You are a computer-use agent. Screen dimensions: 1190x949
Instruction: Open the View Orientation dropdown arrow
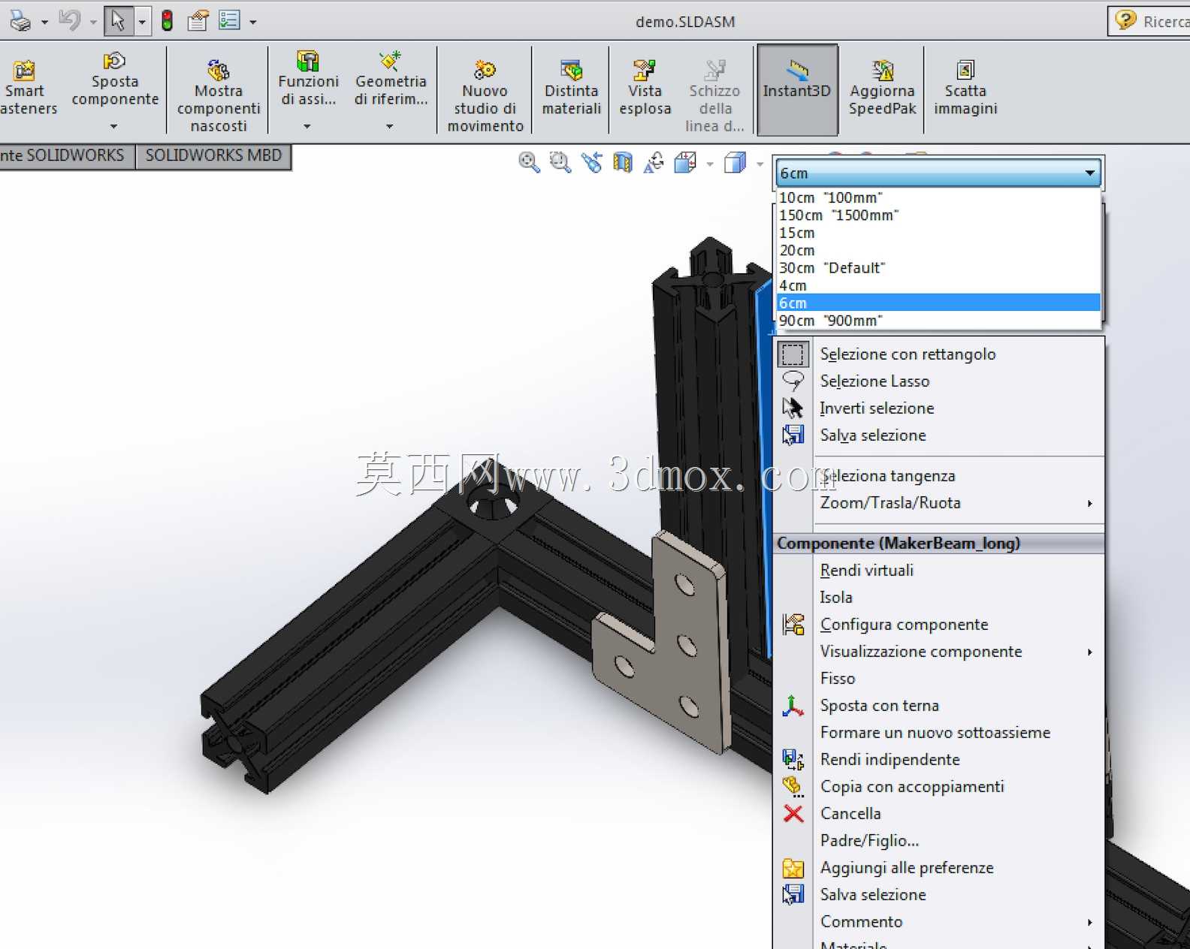(x=710, y=164)
